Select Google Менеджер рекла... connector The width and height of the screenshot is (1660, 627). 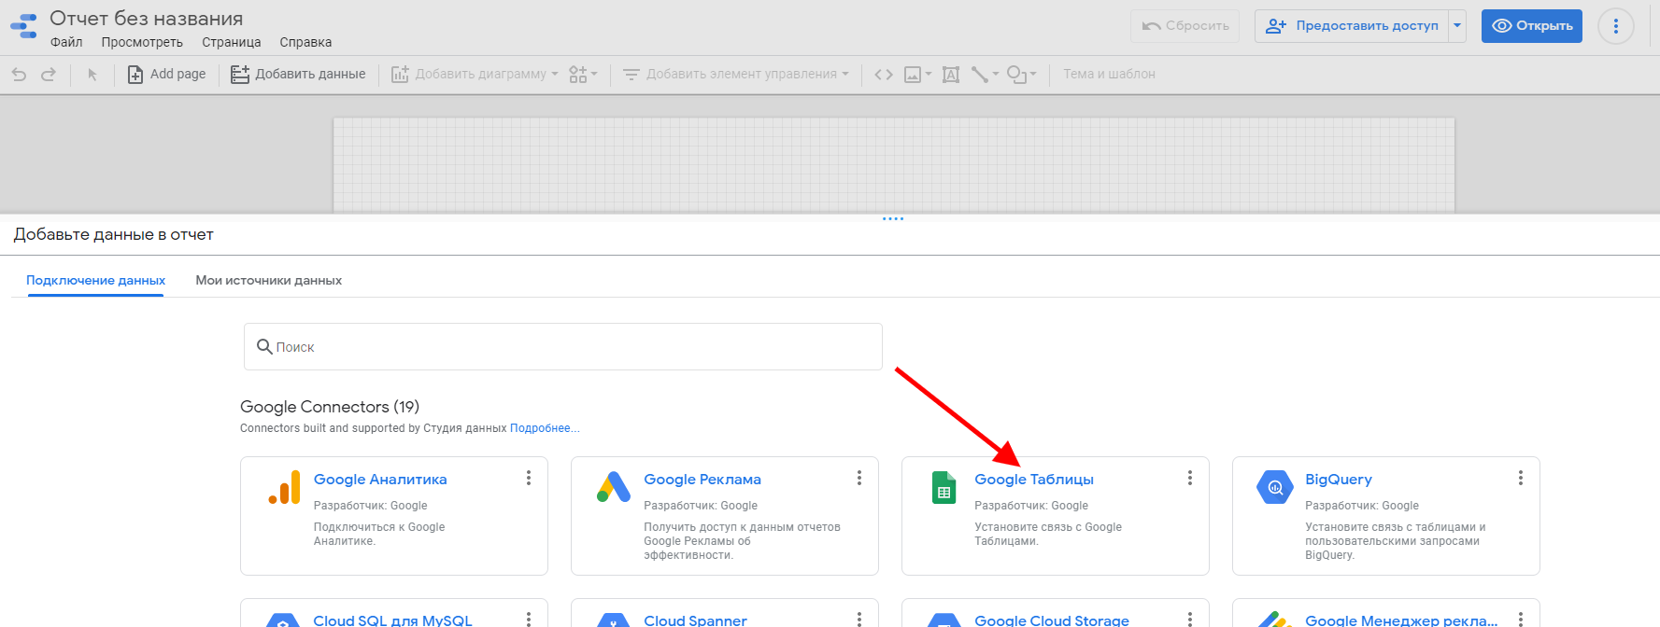tap(1401, 620)
